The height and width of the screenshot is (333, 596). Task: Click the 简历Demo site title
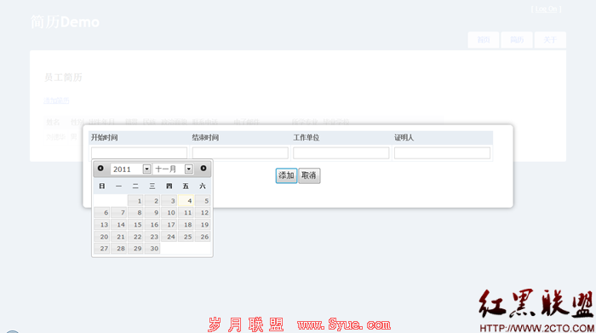(65, 22)
